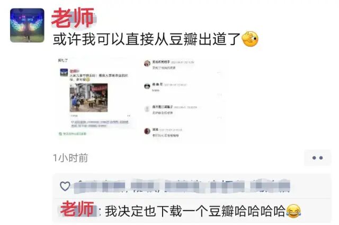Click the black-and-white second commenter avatar

[147, 86]
